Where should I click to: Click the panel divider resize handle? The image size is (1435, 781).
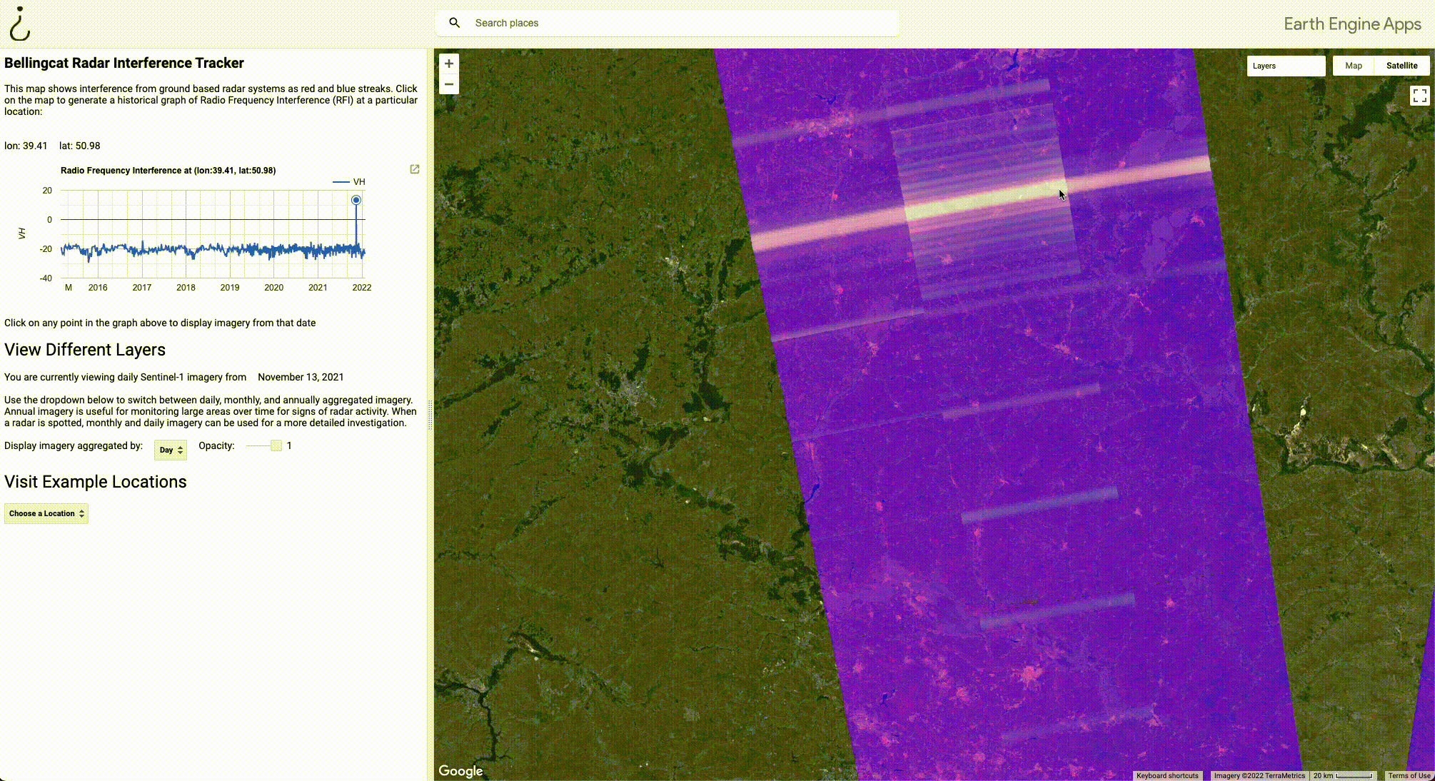[x=430, y=414]
